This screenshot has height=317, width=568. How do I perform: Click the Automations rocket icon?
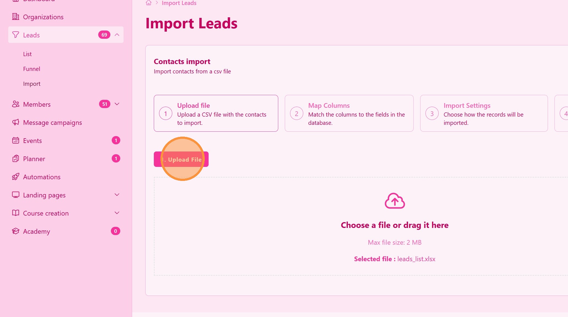click(x=16, y=177)
